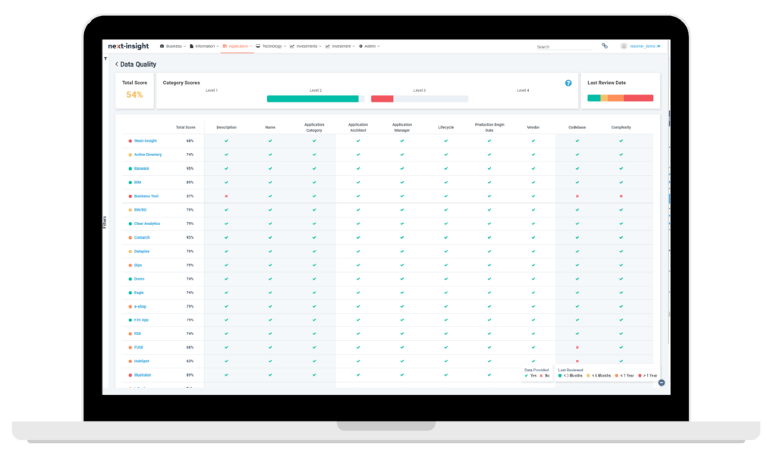Click the user avatar icon

[x=624, y=46]
